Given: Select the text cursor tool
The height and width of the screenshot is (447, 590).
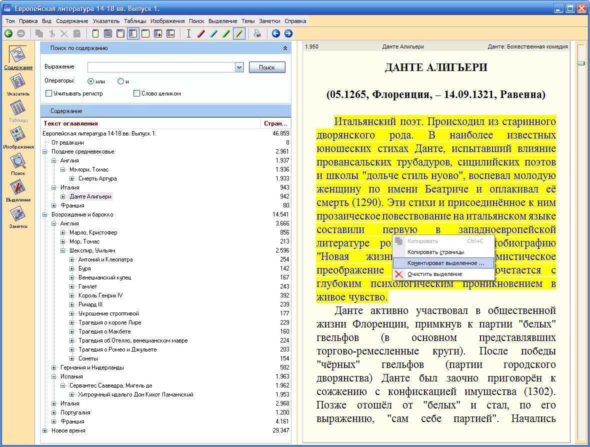Looking at the screenshot, I should pyautogui.click(x=188, y=34).
